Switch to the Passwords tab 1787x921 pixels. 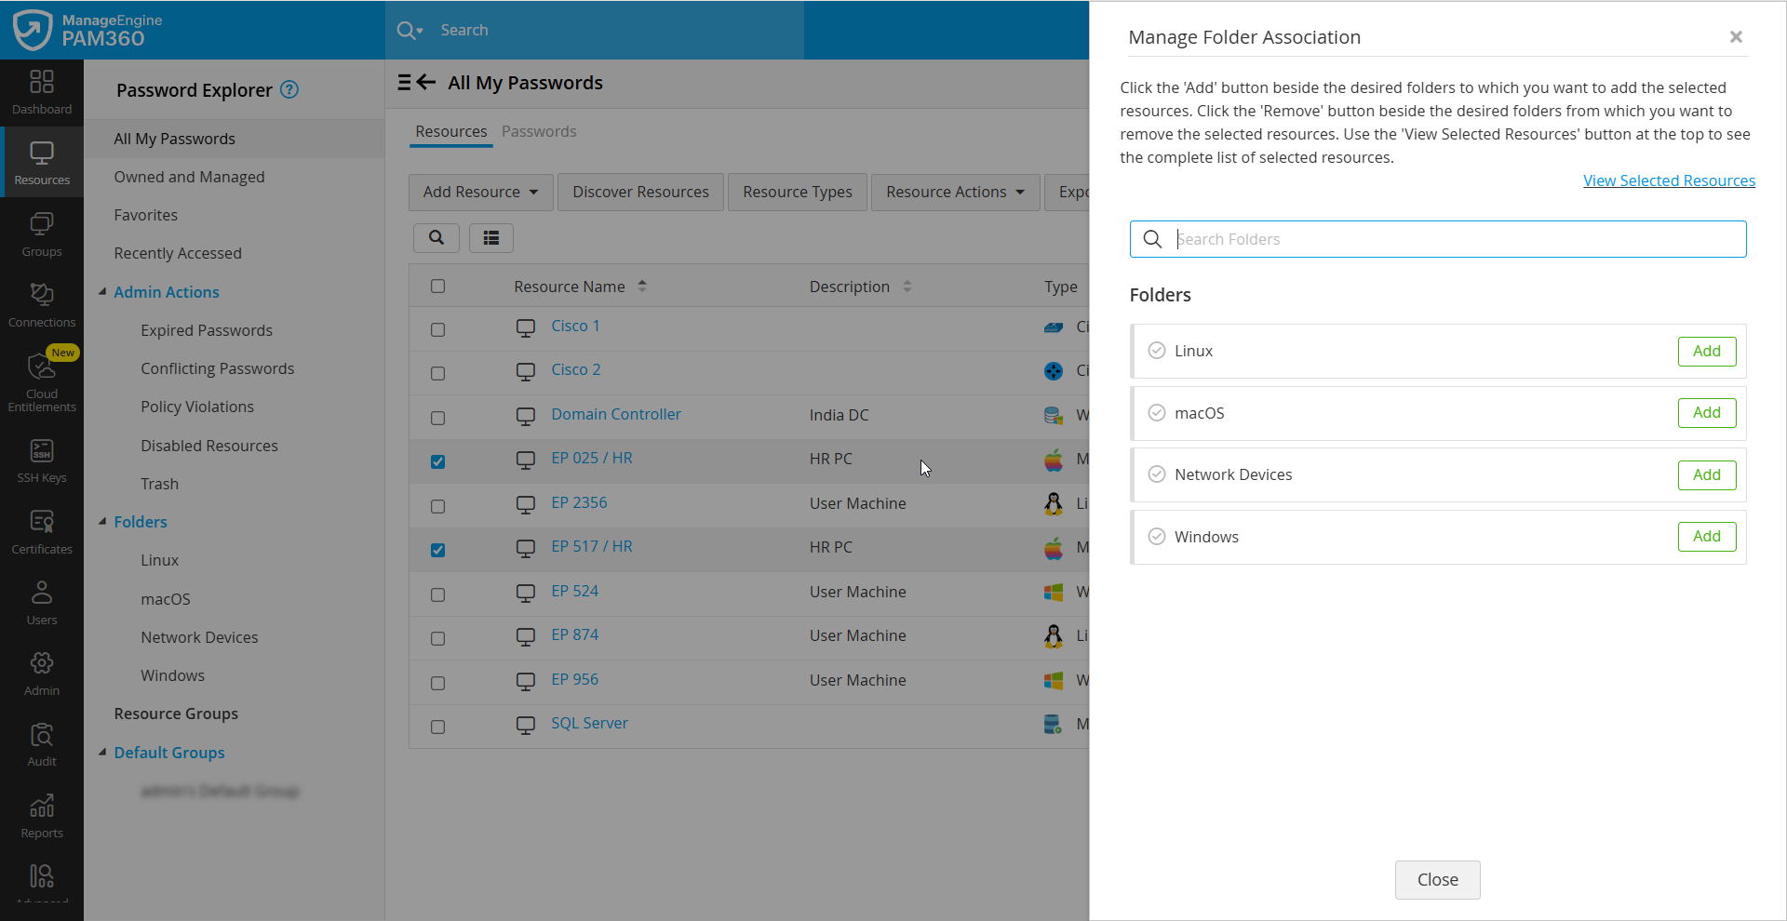click(x=539, y=131)
